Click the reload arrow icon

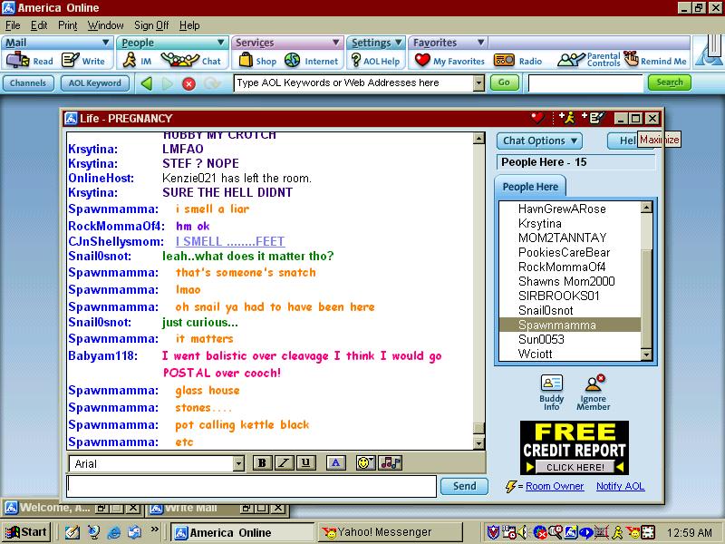click(212, 83)
